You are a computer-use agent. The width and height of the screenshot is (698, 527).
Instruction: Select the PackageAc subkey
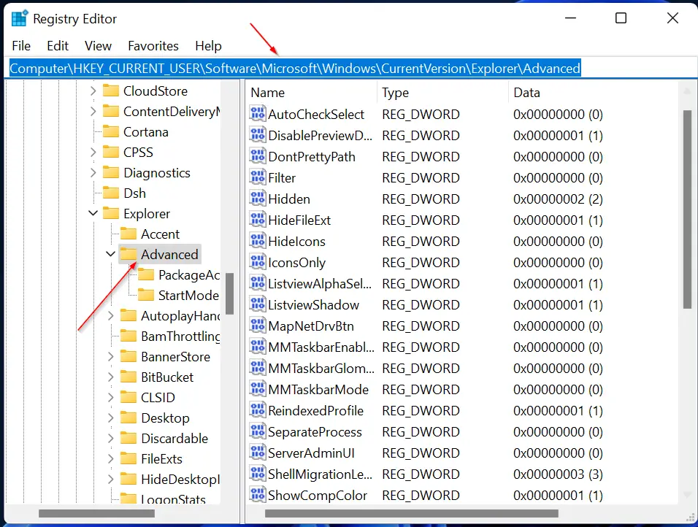[x=189, y=274]
